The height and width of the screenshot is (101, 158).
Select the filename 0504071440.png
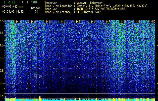[x=13, y=7]
